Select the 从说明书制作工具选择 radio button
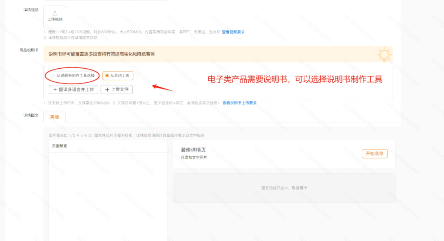 click(x=53, y=76)
